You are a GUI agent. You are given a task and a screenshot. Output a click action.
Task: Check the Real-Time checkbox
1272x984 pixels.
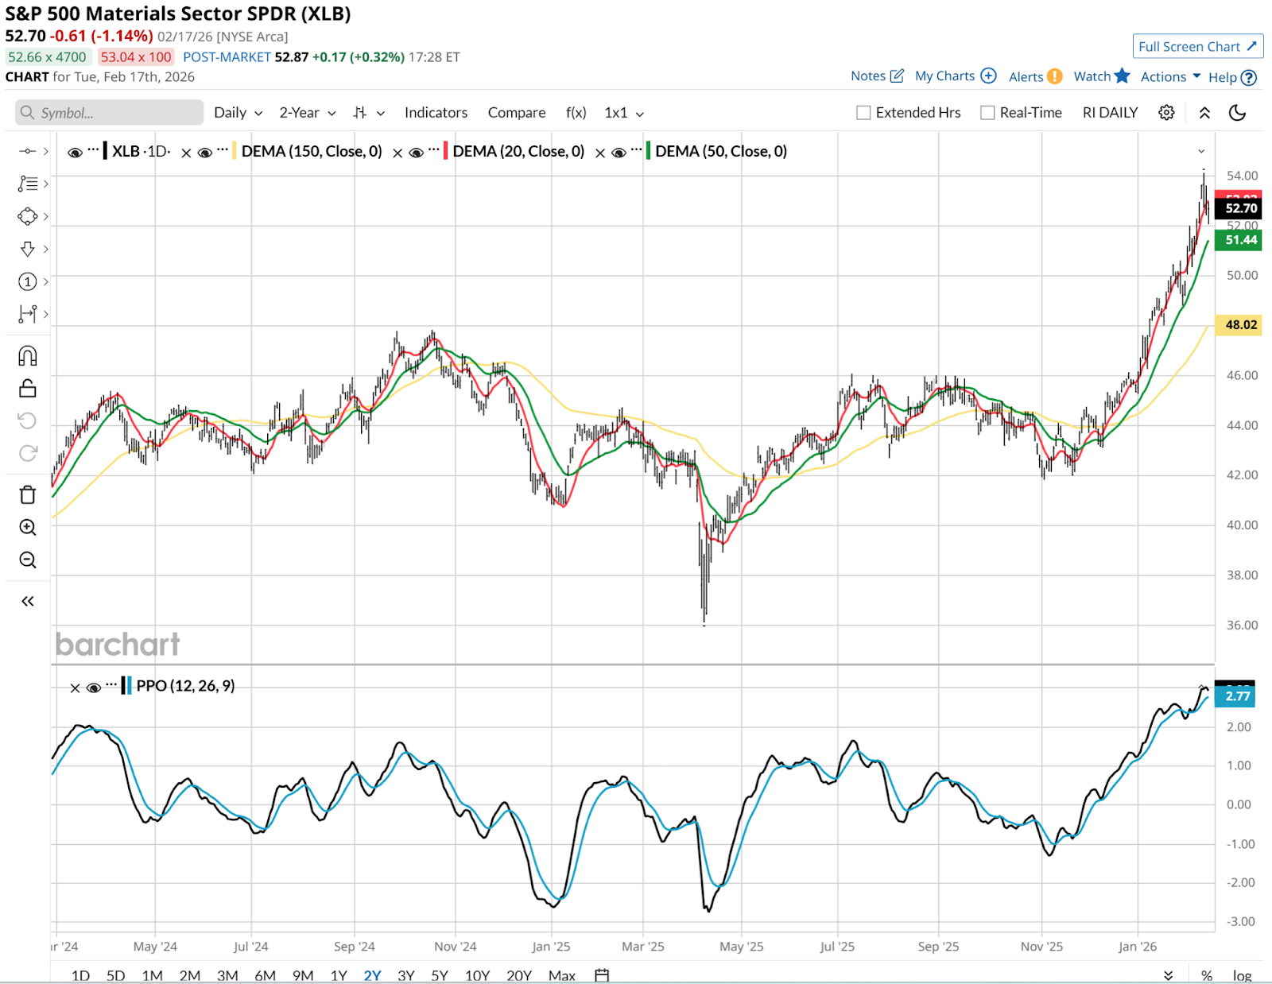987,113
